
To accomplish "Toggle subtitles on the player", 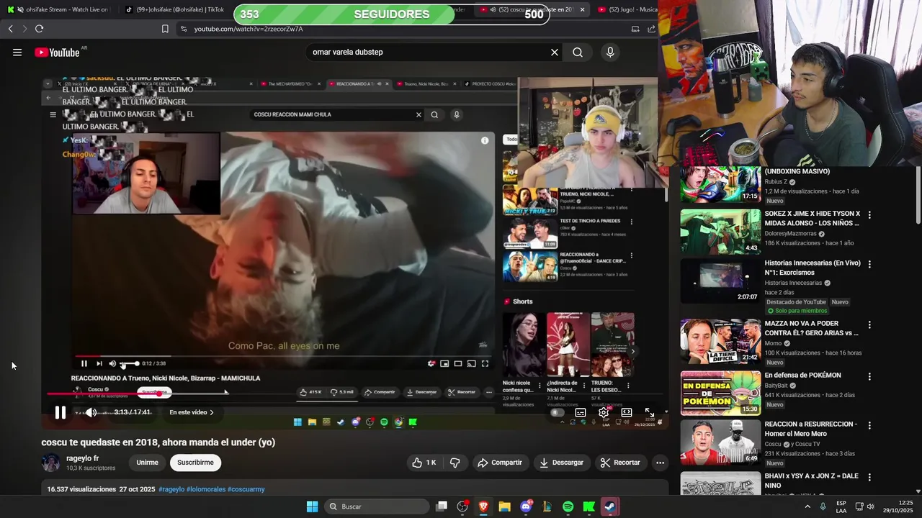I will (x=581, y=412).
